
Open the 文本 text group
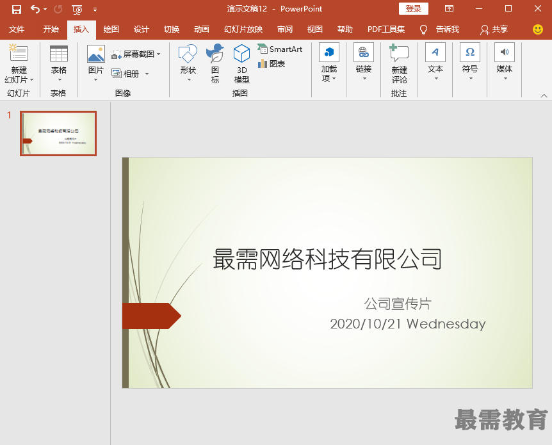435,63
